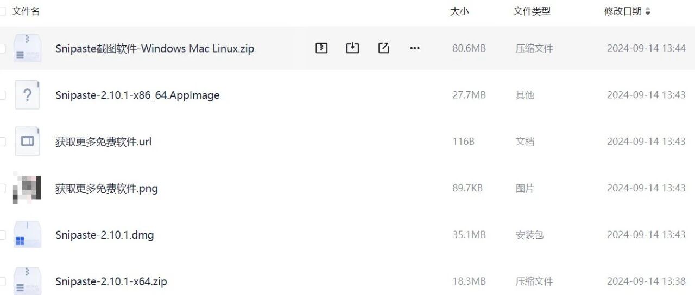Click the question mark icon for AppImage file
The image size is (695, 295).
(27, 95)
